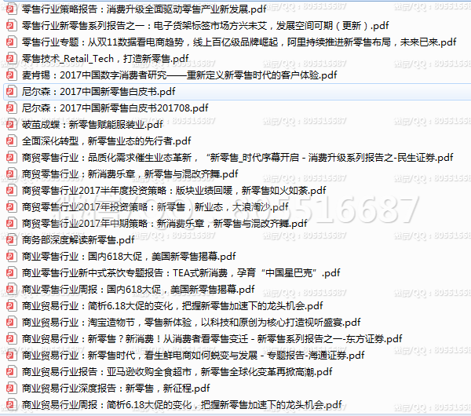Click the PDF icon beside 破茧成蝶：新零售赋能服装业.pdf
This screenshot has height=416, width=471.
(11, 124)
